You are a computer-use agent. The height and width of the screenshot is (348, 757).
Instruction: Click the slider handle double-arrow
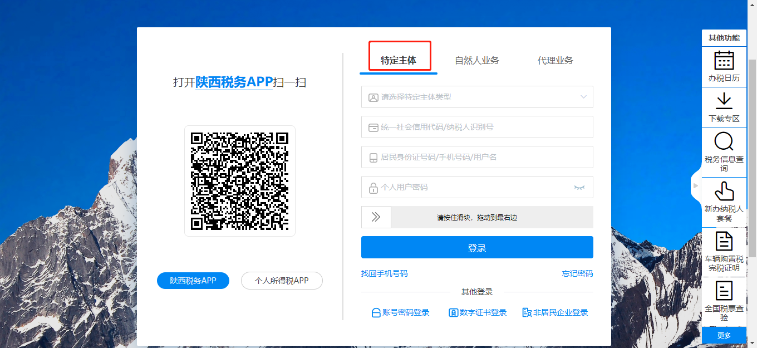[376, 217]
